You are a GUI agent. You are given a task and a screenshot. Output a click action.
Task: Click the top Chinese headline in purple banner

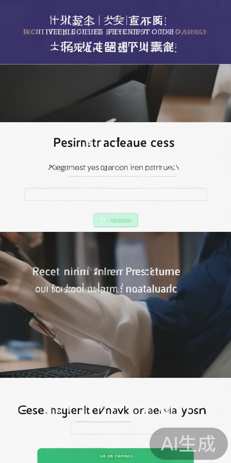[x=108, y=21]
